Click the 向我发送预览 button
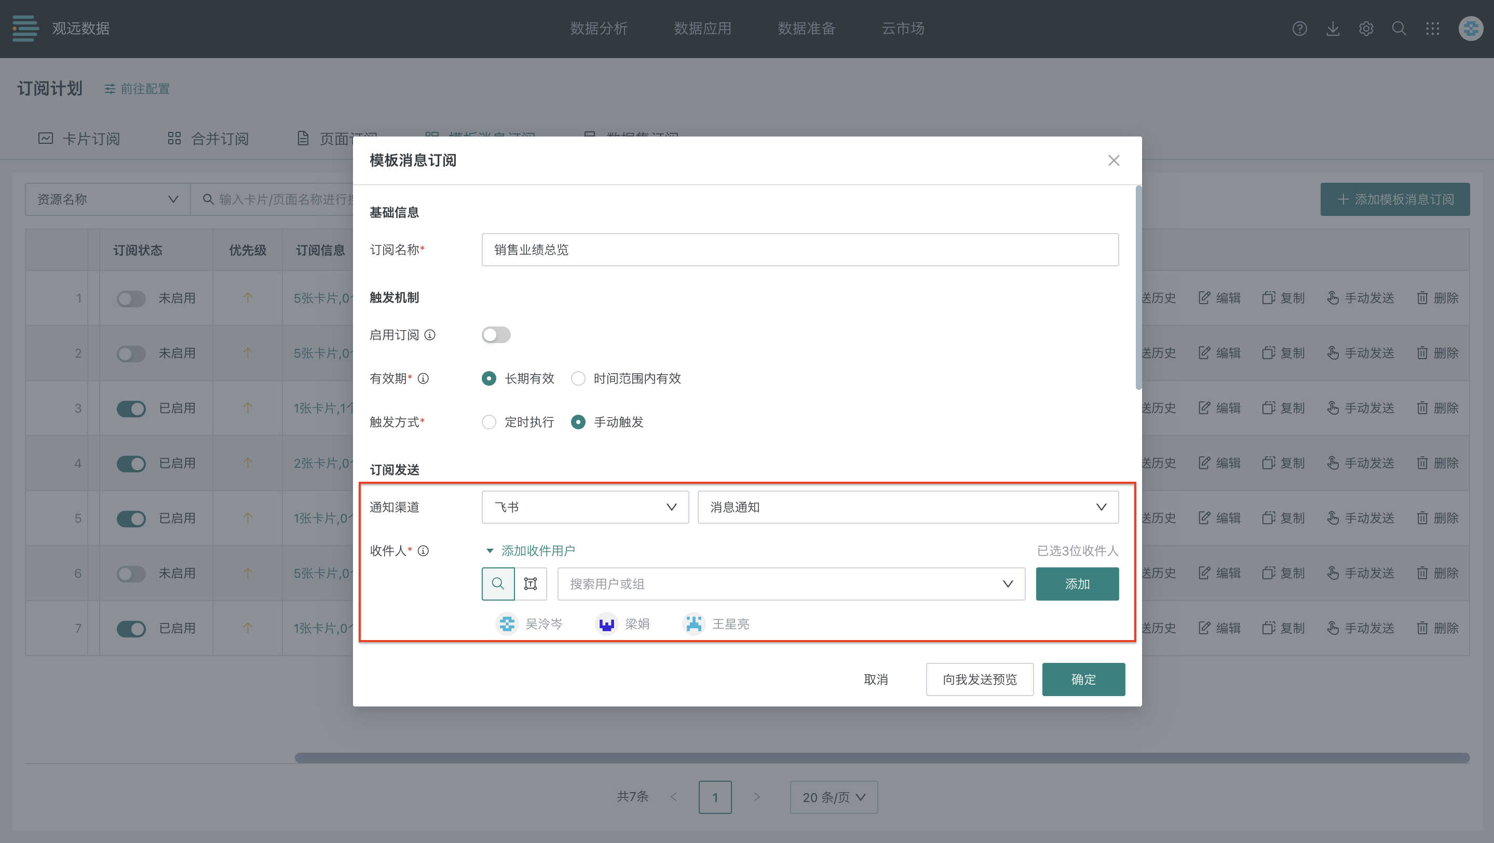This screenshot has width=1494, height=843. click(979, 679)
